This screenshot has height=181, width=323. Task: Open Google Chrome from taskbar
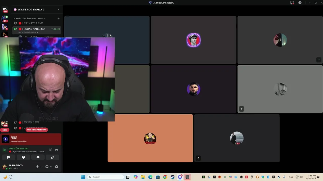(165, 177)
